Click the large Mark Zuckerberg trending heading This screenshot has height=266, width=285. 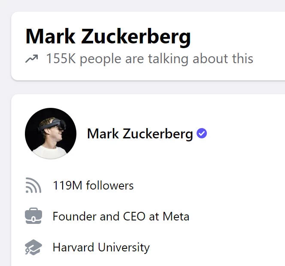(x=108, y=37)
